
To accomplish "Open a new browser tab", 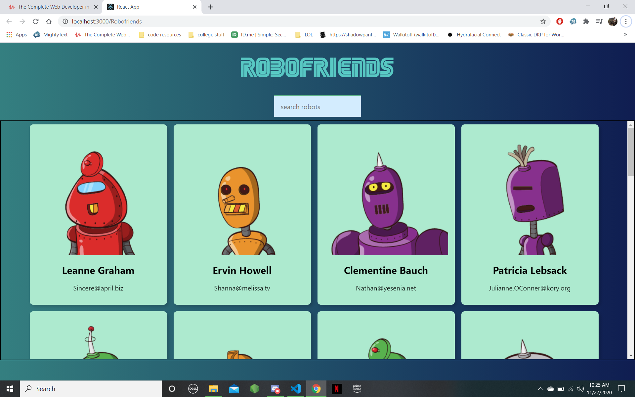I will 210,7.
